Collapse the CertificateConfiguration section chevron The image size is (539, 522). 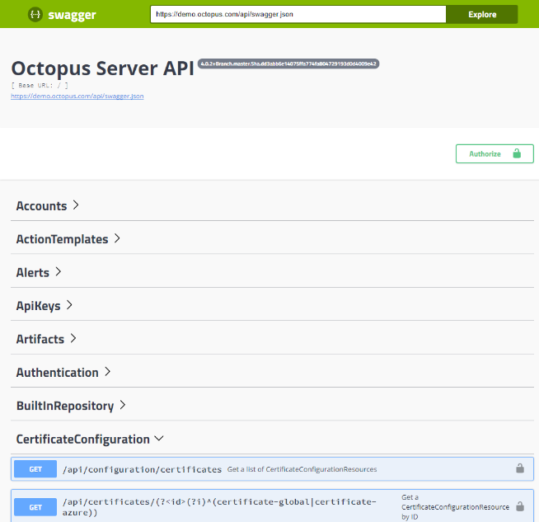pyautogui.click(x=159, y=439)
